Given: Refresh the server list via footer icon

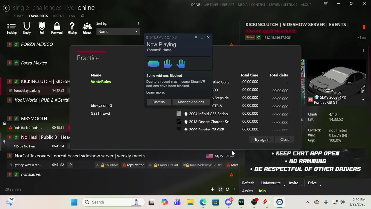Looking at the screenshot, I should pos(228,189).
